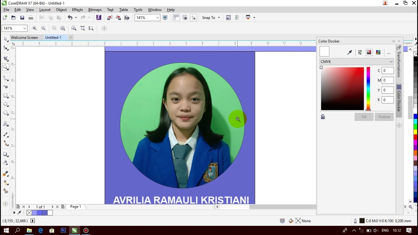This screenshot has width=418, height=235.
Task: Select the Color Eyedropper tool in toolbox
Action: pos(6,173)
